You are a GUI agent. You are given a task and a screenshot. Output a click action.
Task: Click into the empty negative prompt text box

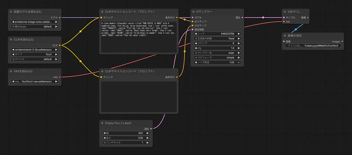pyautogui.click(x=139, y=97)
